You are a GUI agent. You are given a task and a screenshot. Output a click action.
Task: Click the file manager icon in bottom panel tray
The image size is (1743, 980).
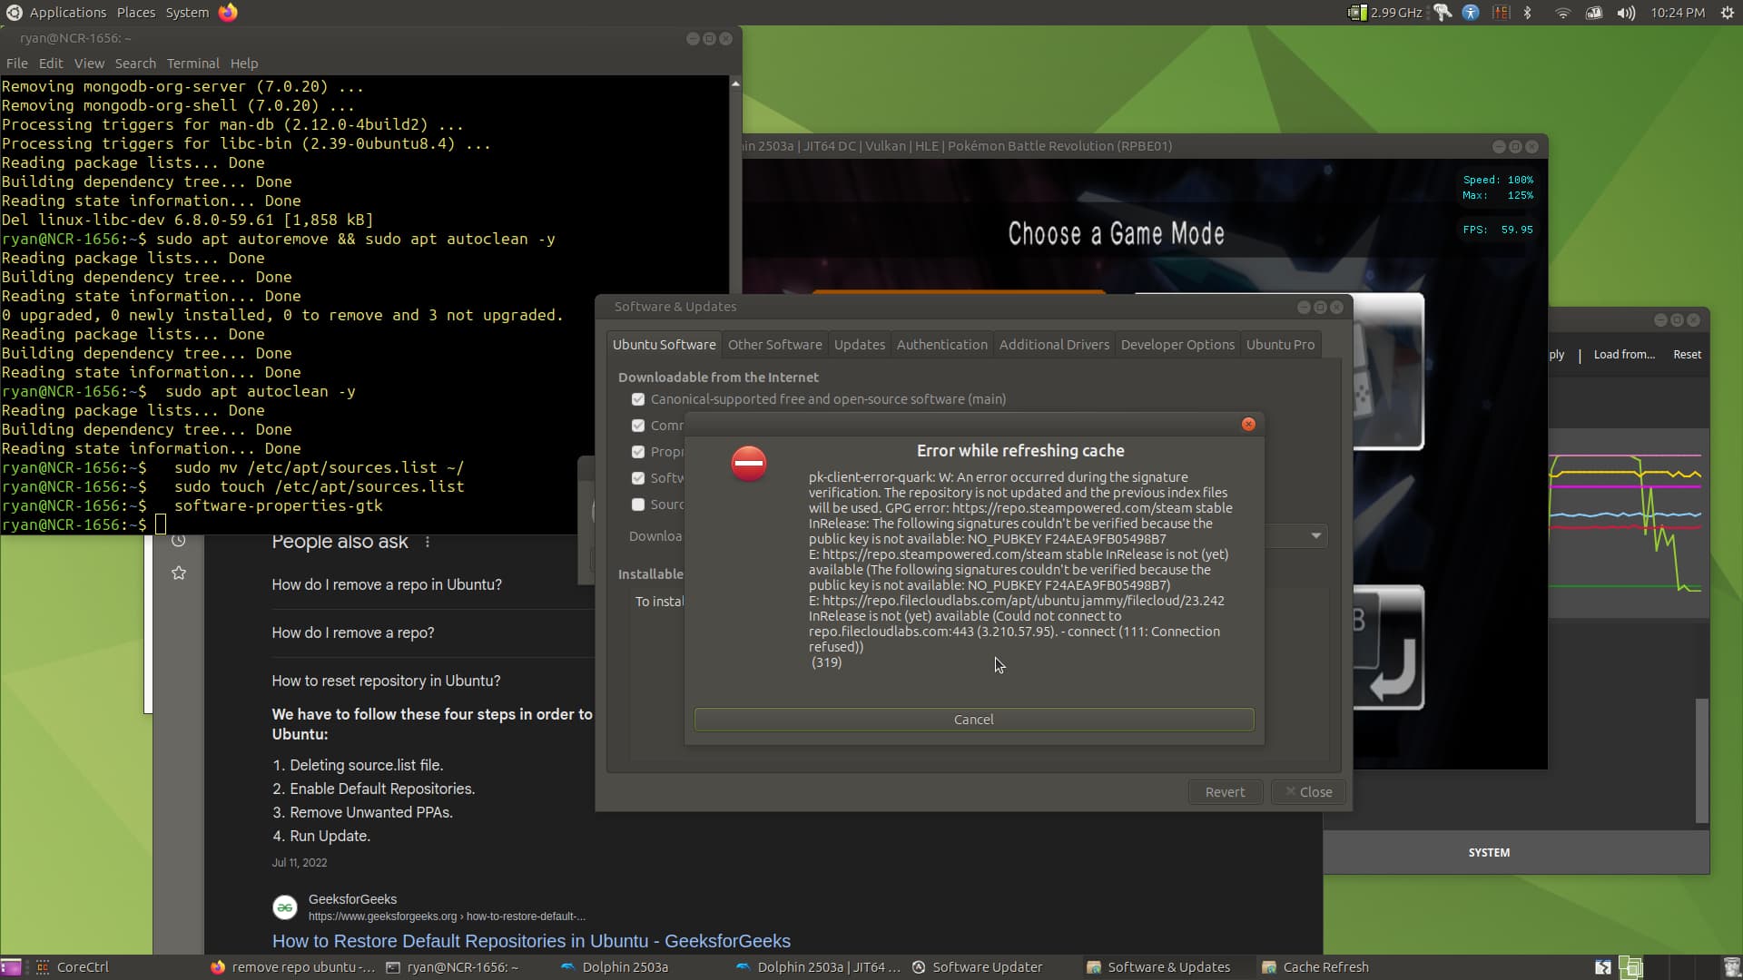(x=1602, y=967)
